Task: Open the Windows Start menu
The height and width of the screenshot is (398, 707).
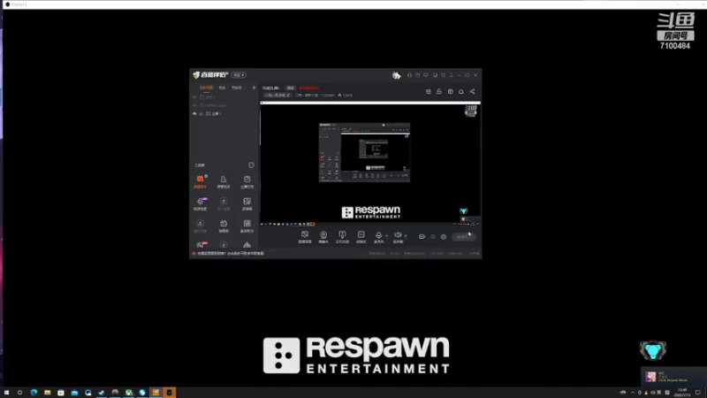Action: tap(6, 393)
